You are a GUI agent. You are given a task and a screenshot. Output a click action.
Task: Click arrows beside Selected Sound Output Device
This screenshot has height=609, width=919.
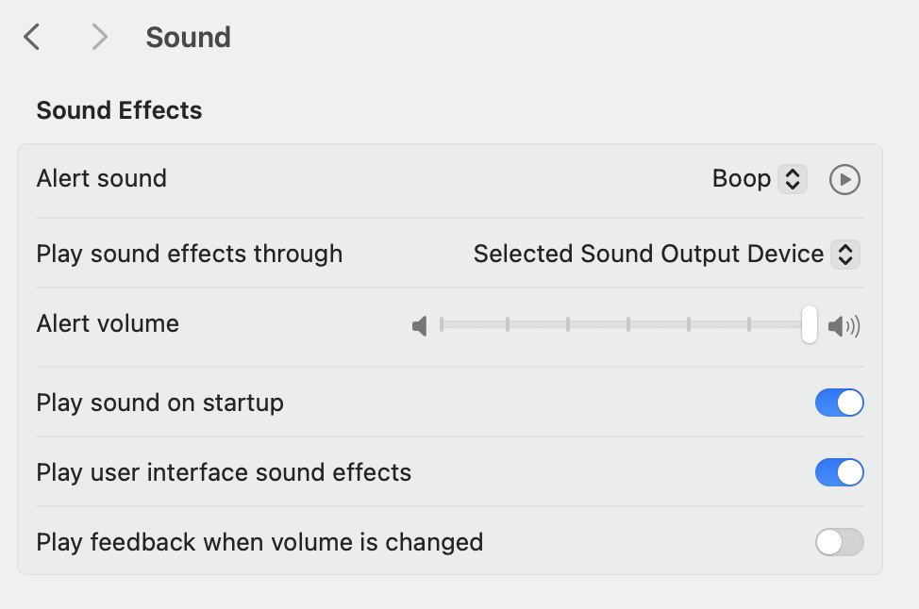click(x=845, y=254)
